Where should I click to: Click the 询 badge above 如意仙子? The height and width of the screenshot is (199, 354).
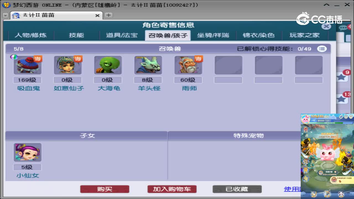[79, 58]
